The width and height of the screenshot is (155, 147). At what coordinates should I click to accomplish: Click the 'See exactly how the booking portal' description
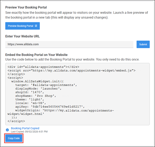click(77, 15)
